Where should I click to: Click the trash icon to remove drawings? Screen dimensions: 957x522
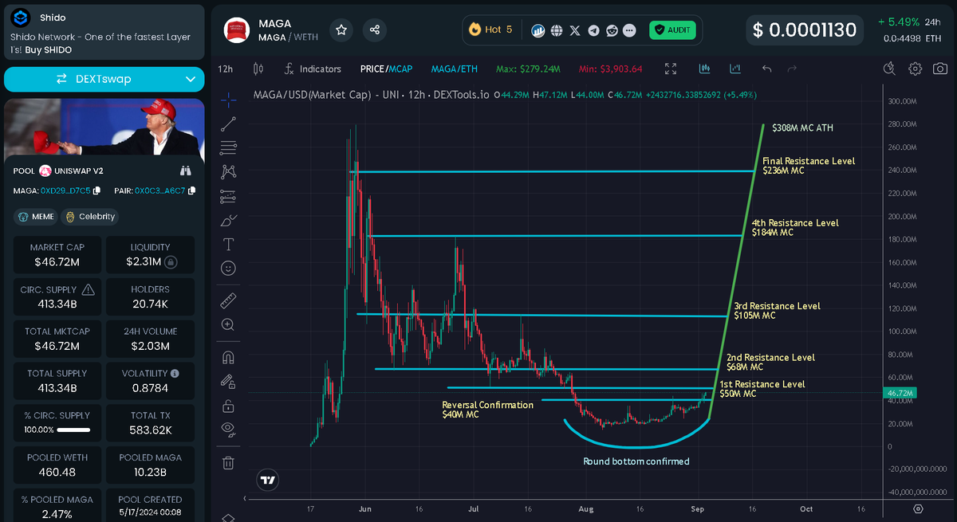[229, 462]
